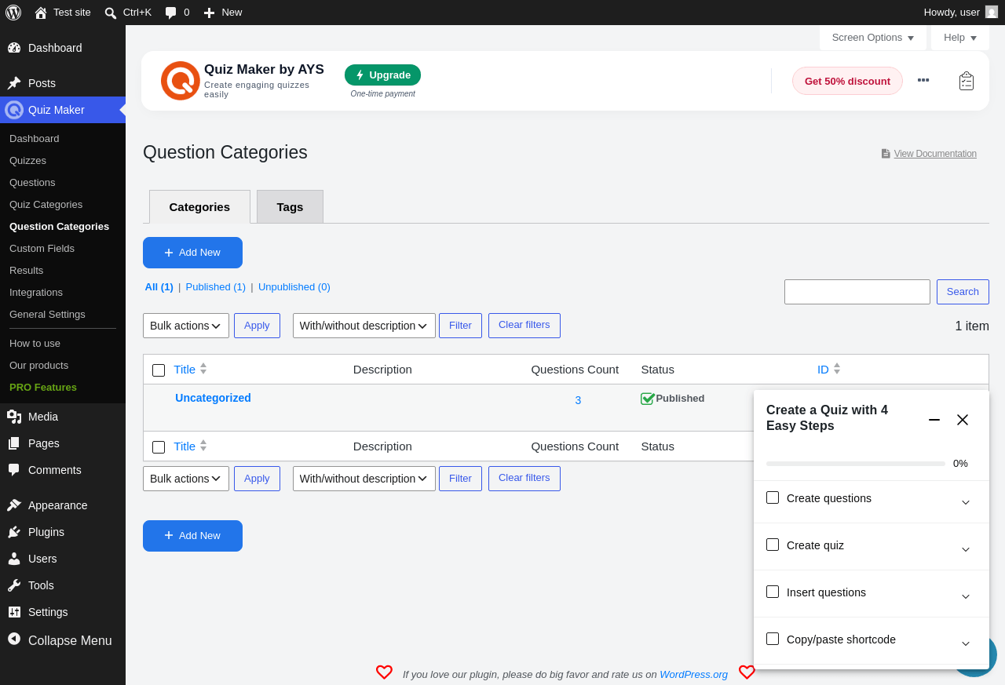
Task: Expand the Help panel
Action: coord(960,38)
